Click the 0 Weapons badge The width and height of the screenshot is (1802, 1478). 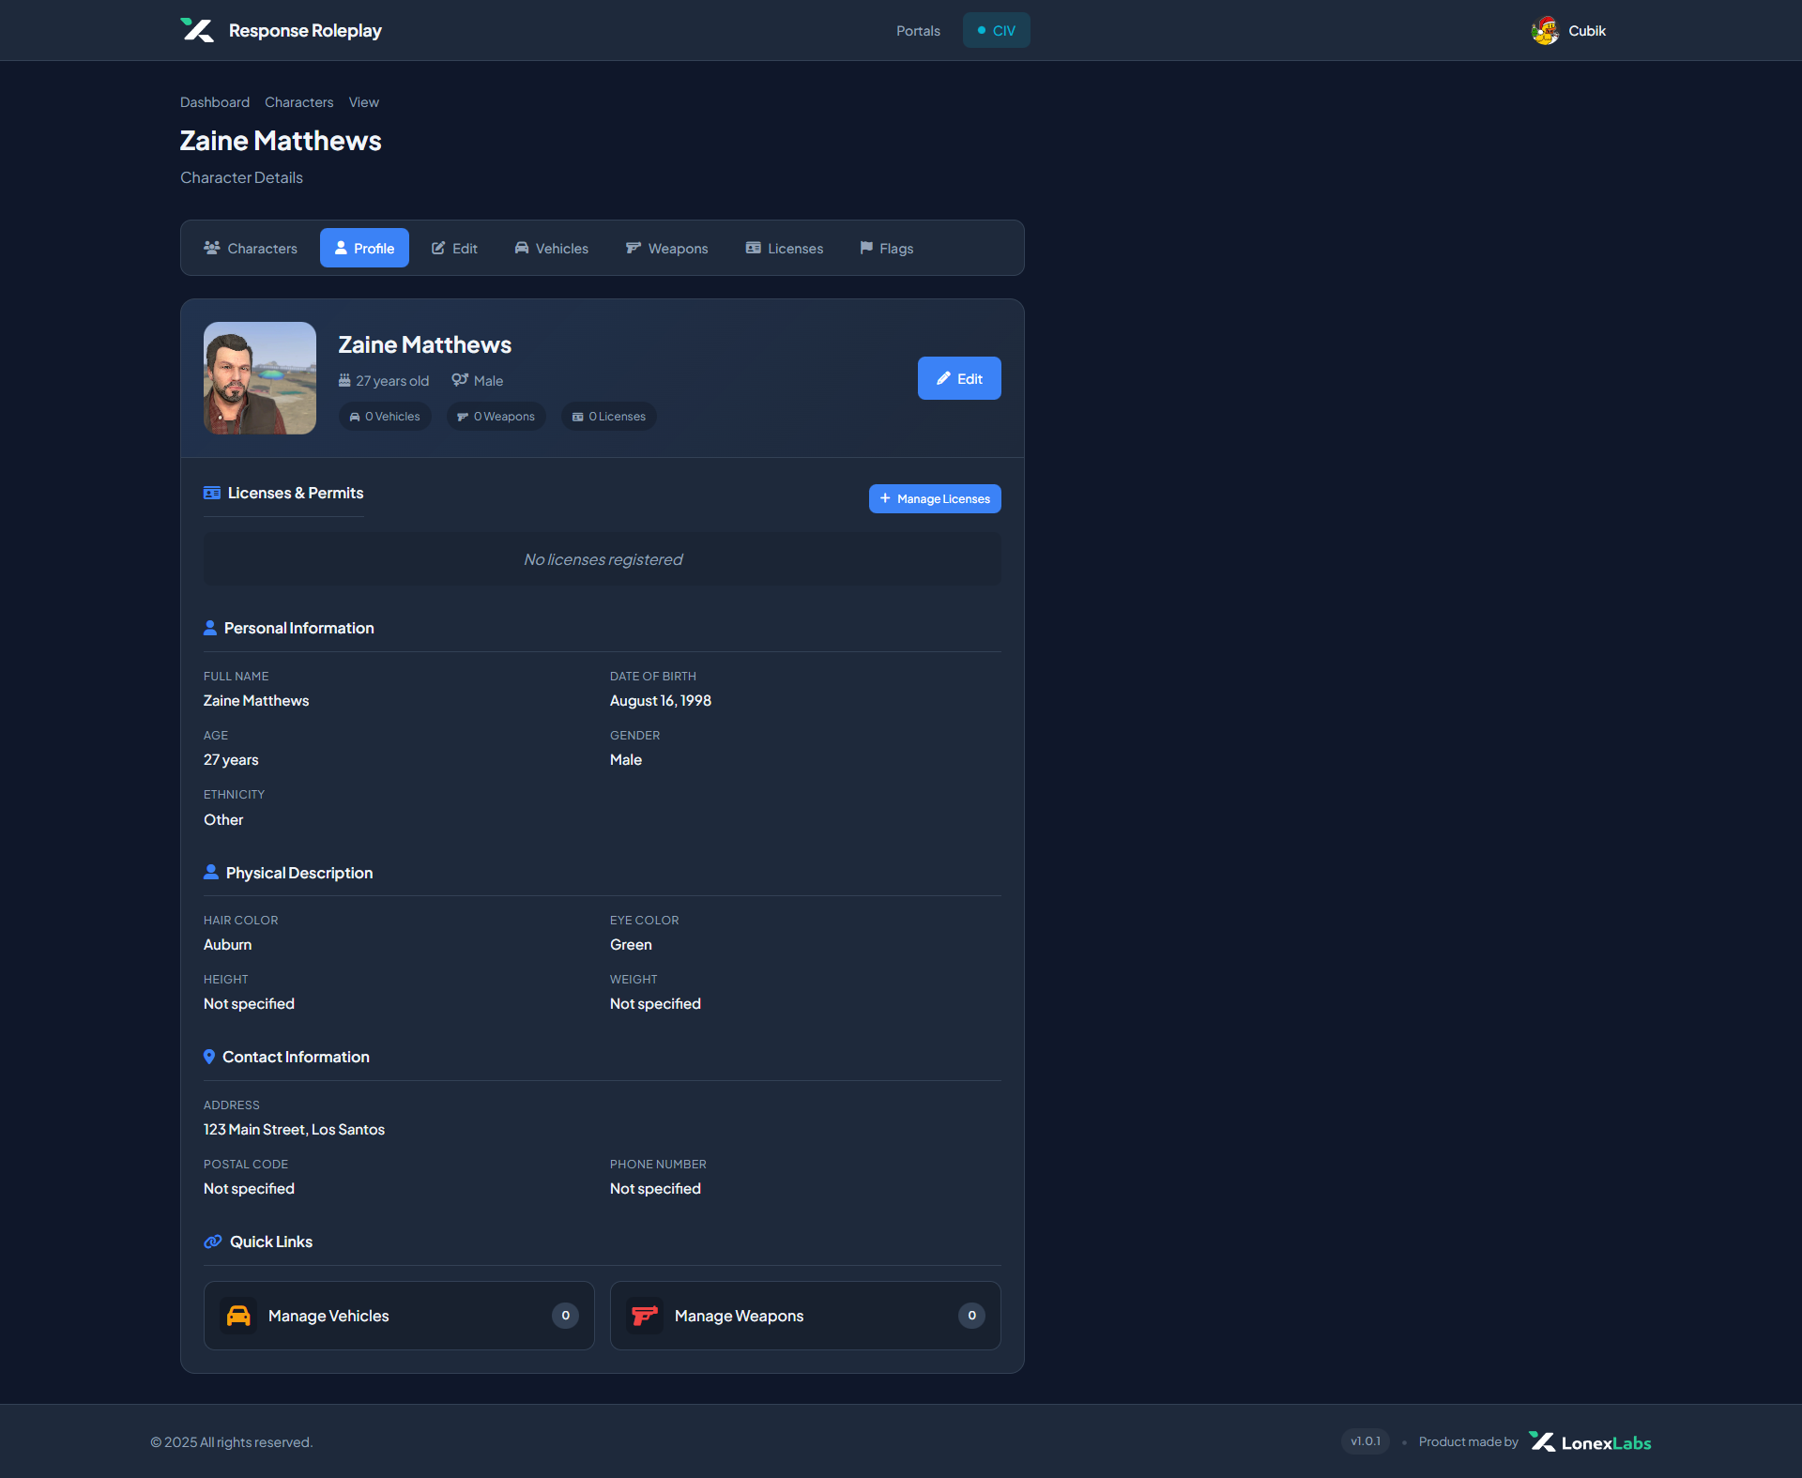(x=496, y=417)
